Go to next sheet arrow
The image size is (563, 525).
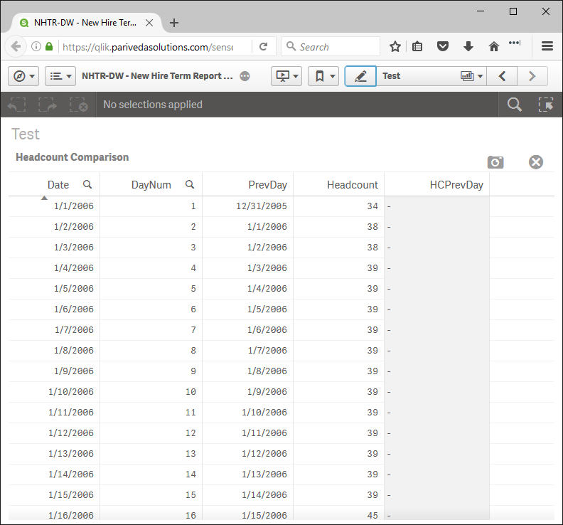click(532, 76)
